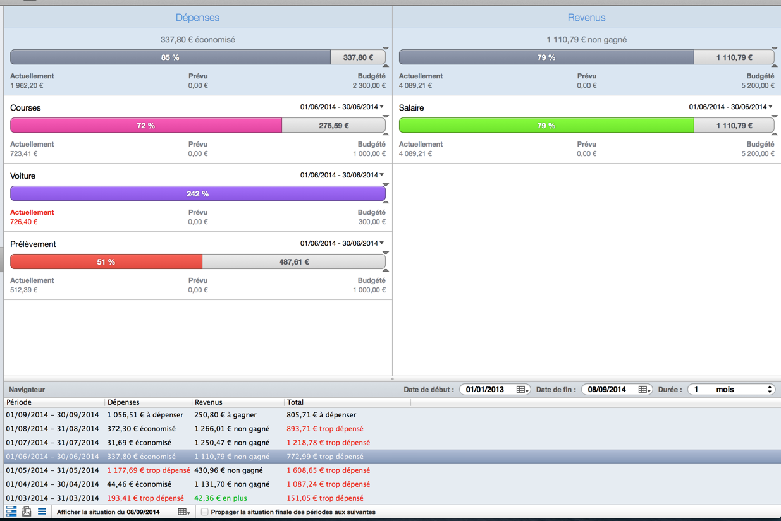The image size is (781, 521).
Task: Click the '250,80 € à gagner' cell
Action: point(226,415)
